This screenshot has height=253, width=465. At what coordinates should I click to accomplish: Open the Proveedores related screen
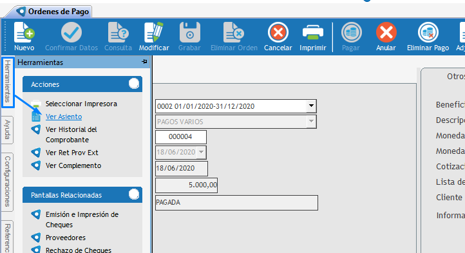[x=66, y=238]
